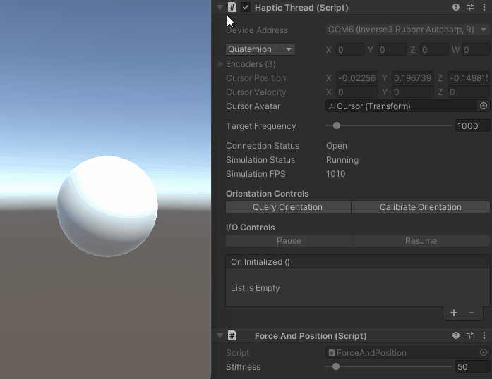Open help for Haptic Thread script
The width and height of the screenshot is (492, 379).
(x=456, y=7)
